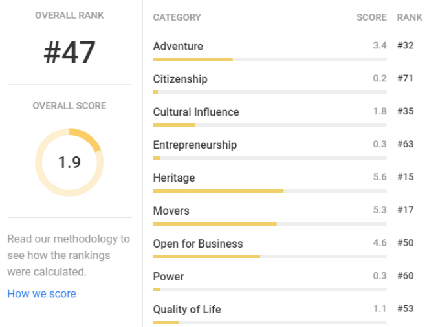The height and width of the screenshot is (327, 427).
Task: Select the Entrepreneurship category name
Action: point(195,145)
